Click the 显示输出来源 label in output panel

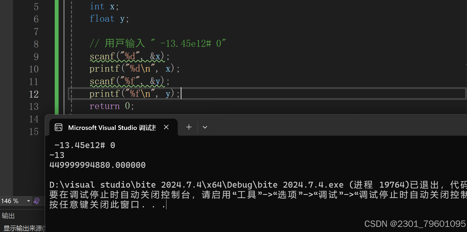[x=24, y=228]
